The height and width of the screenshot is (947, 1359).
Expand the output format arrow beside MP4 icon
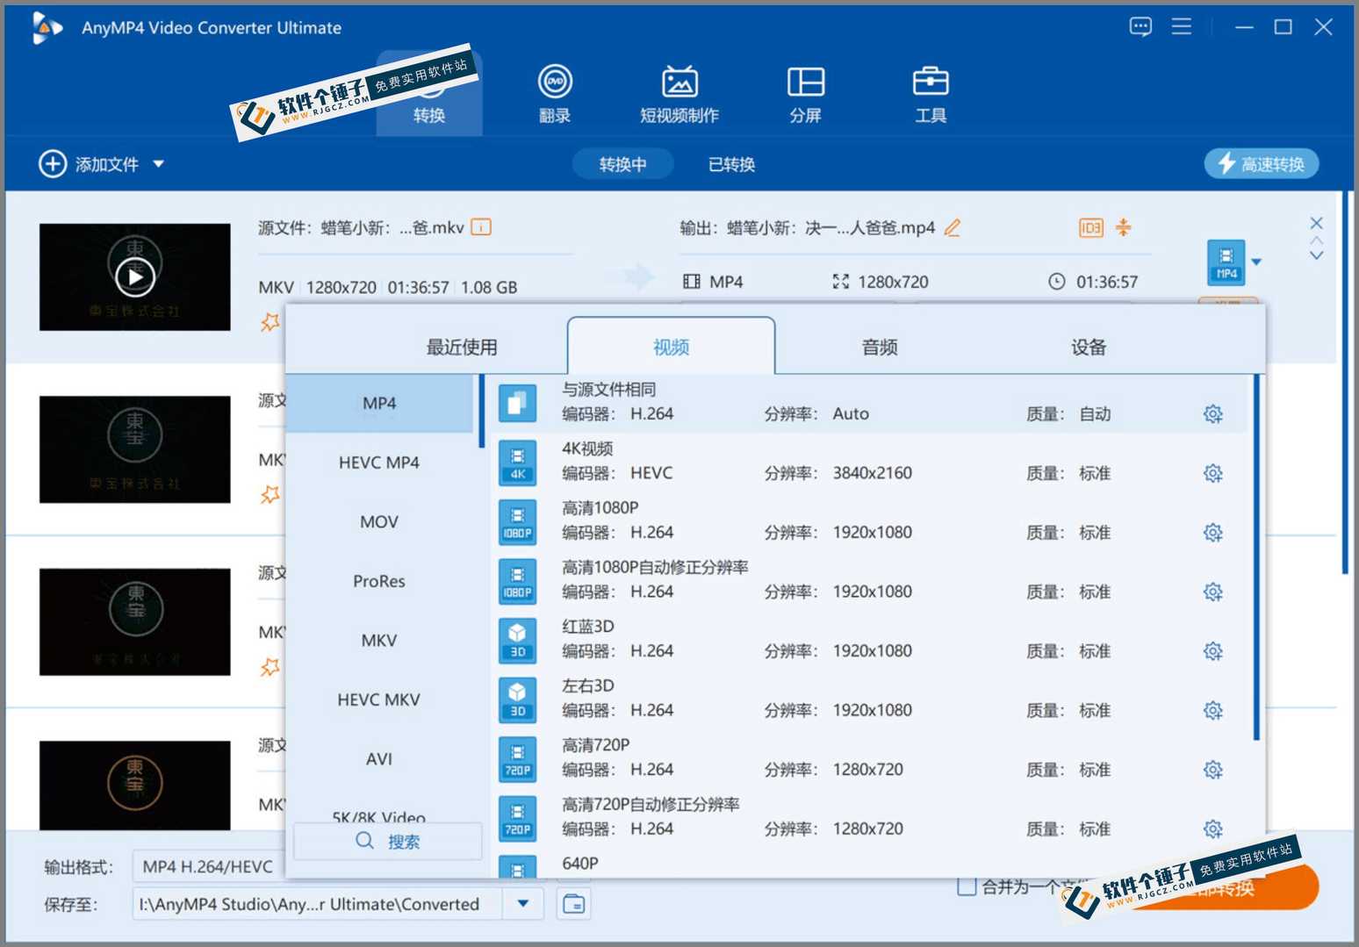click(1256, 262)
